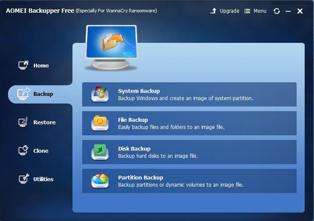Click the Upgrade arrow icon

(214, 11)
